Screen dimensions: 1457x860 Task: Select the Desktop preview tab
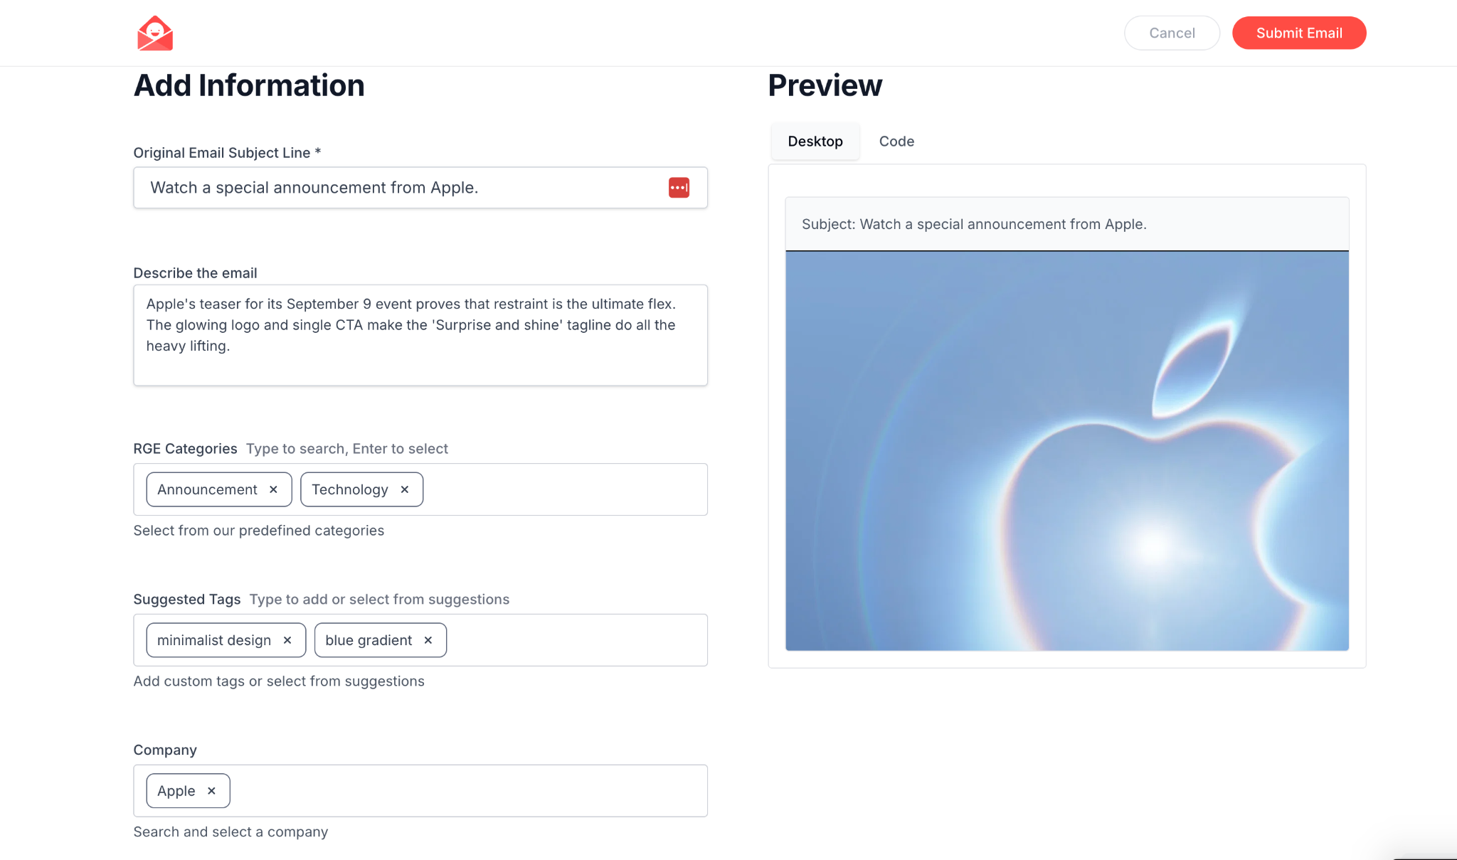tap(815, 142)
